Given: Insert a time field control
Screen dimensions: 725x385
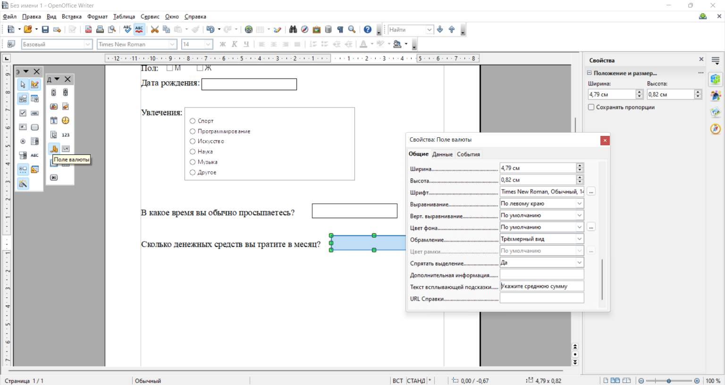Looking at the screenshot, I should coord(66,121).
